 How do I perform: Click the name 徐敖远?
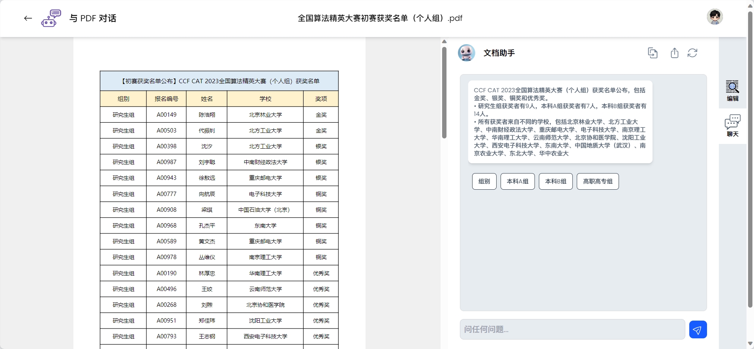(x=207, y=178)
